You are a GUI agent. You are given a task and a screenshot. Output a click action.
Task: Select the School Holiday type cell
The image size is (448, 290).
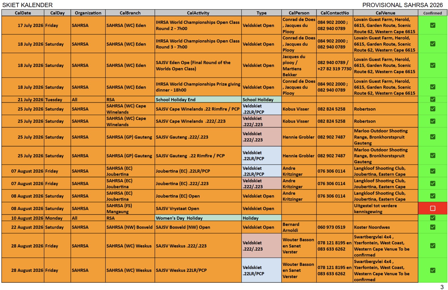tap(262, 99)
